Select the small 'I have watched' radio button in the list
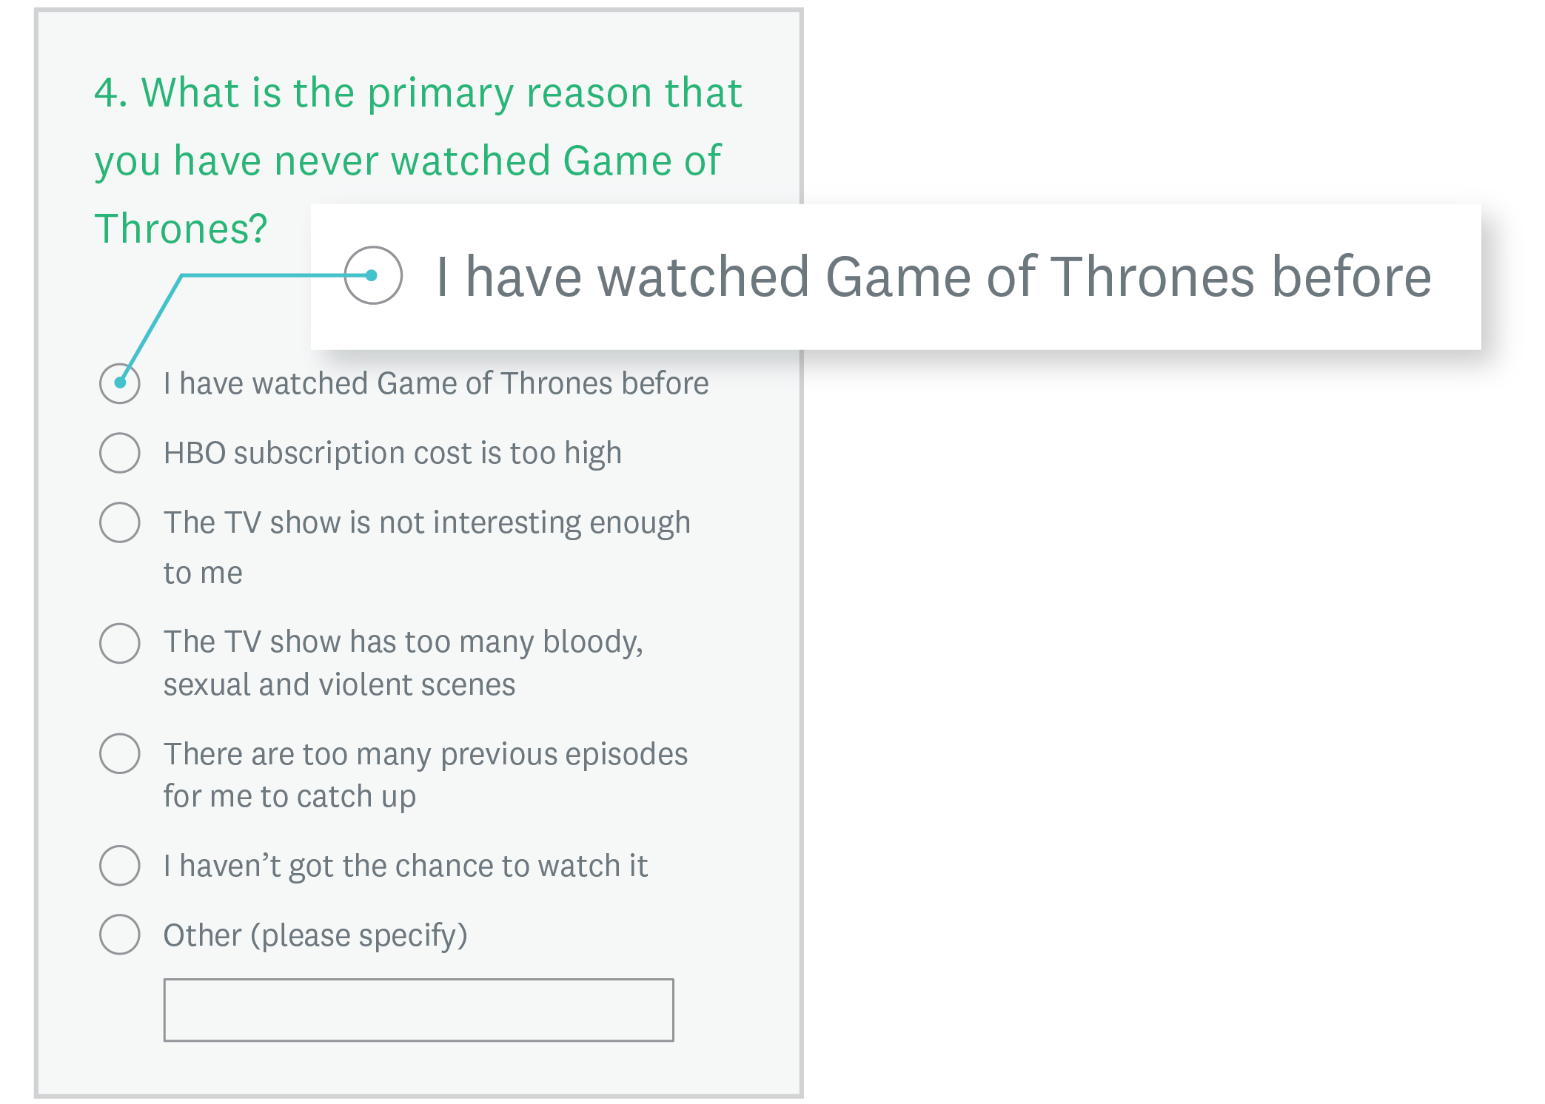This screenshot has height=1104, width=1545. point(120,383)
